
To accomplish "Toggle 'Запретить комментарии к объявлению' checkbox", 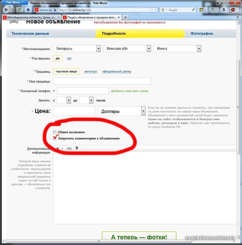I will pyautogui.click(x=55, y=138).
